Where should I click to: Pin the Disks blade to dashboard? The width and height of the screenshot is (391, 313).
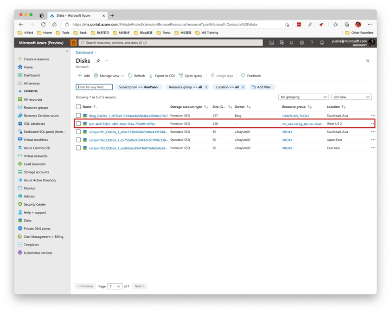[x=98, y=61]
